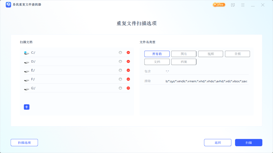Remove the F:/ drive from scan list

[128, 79]
